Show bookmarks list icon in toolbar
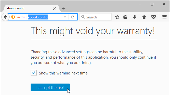 [125, 17]
